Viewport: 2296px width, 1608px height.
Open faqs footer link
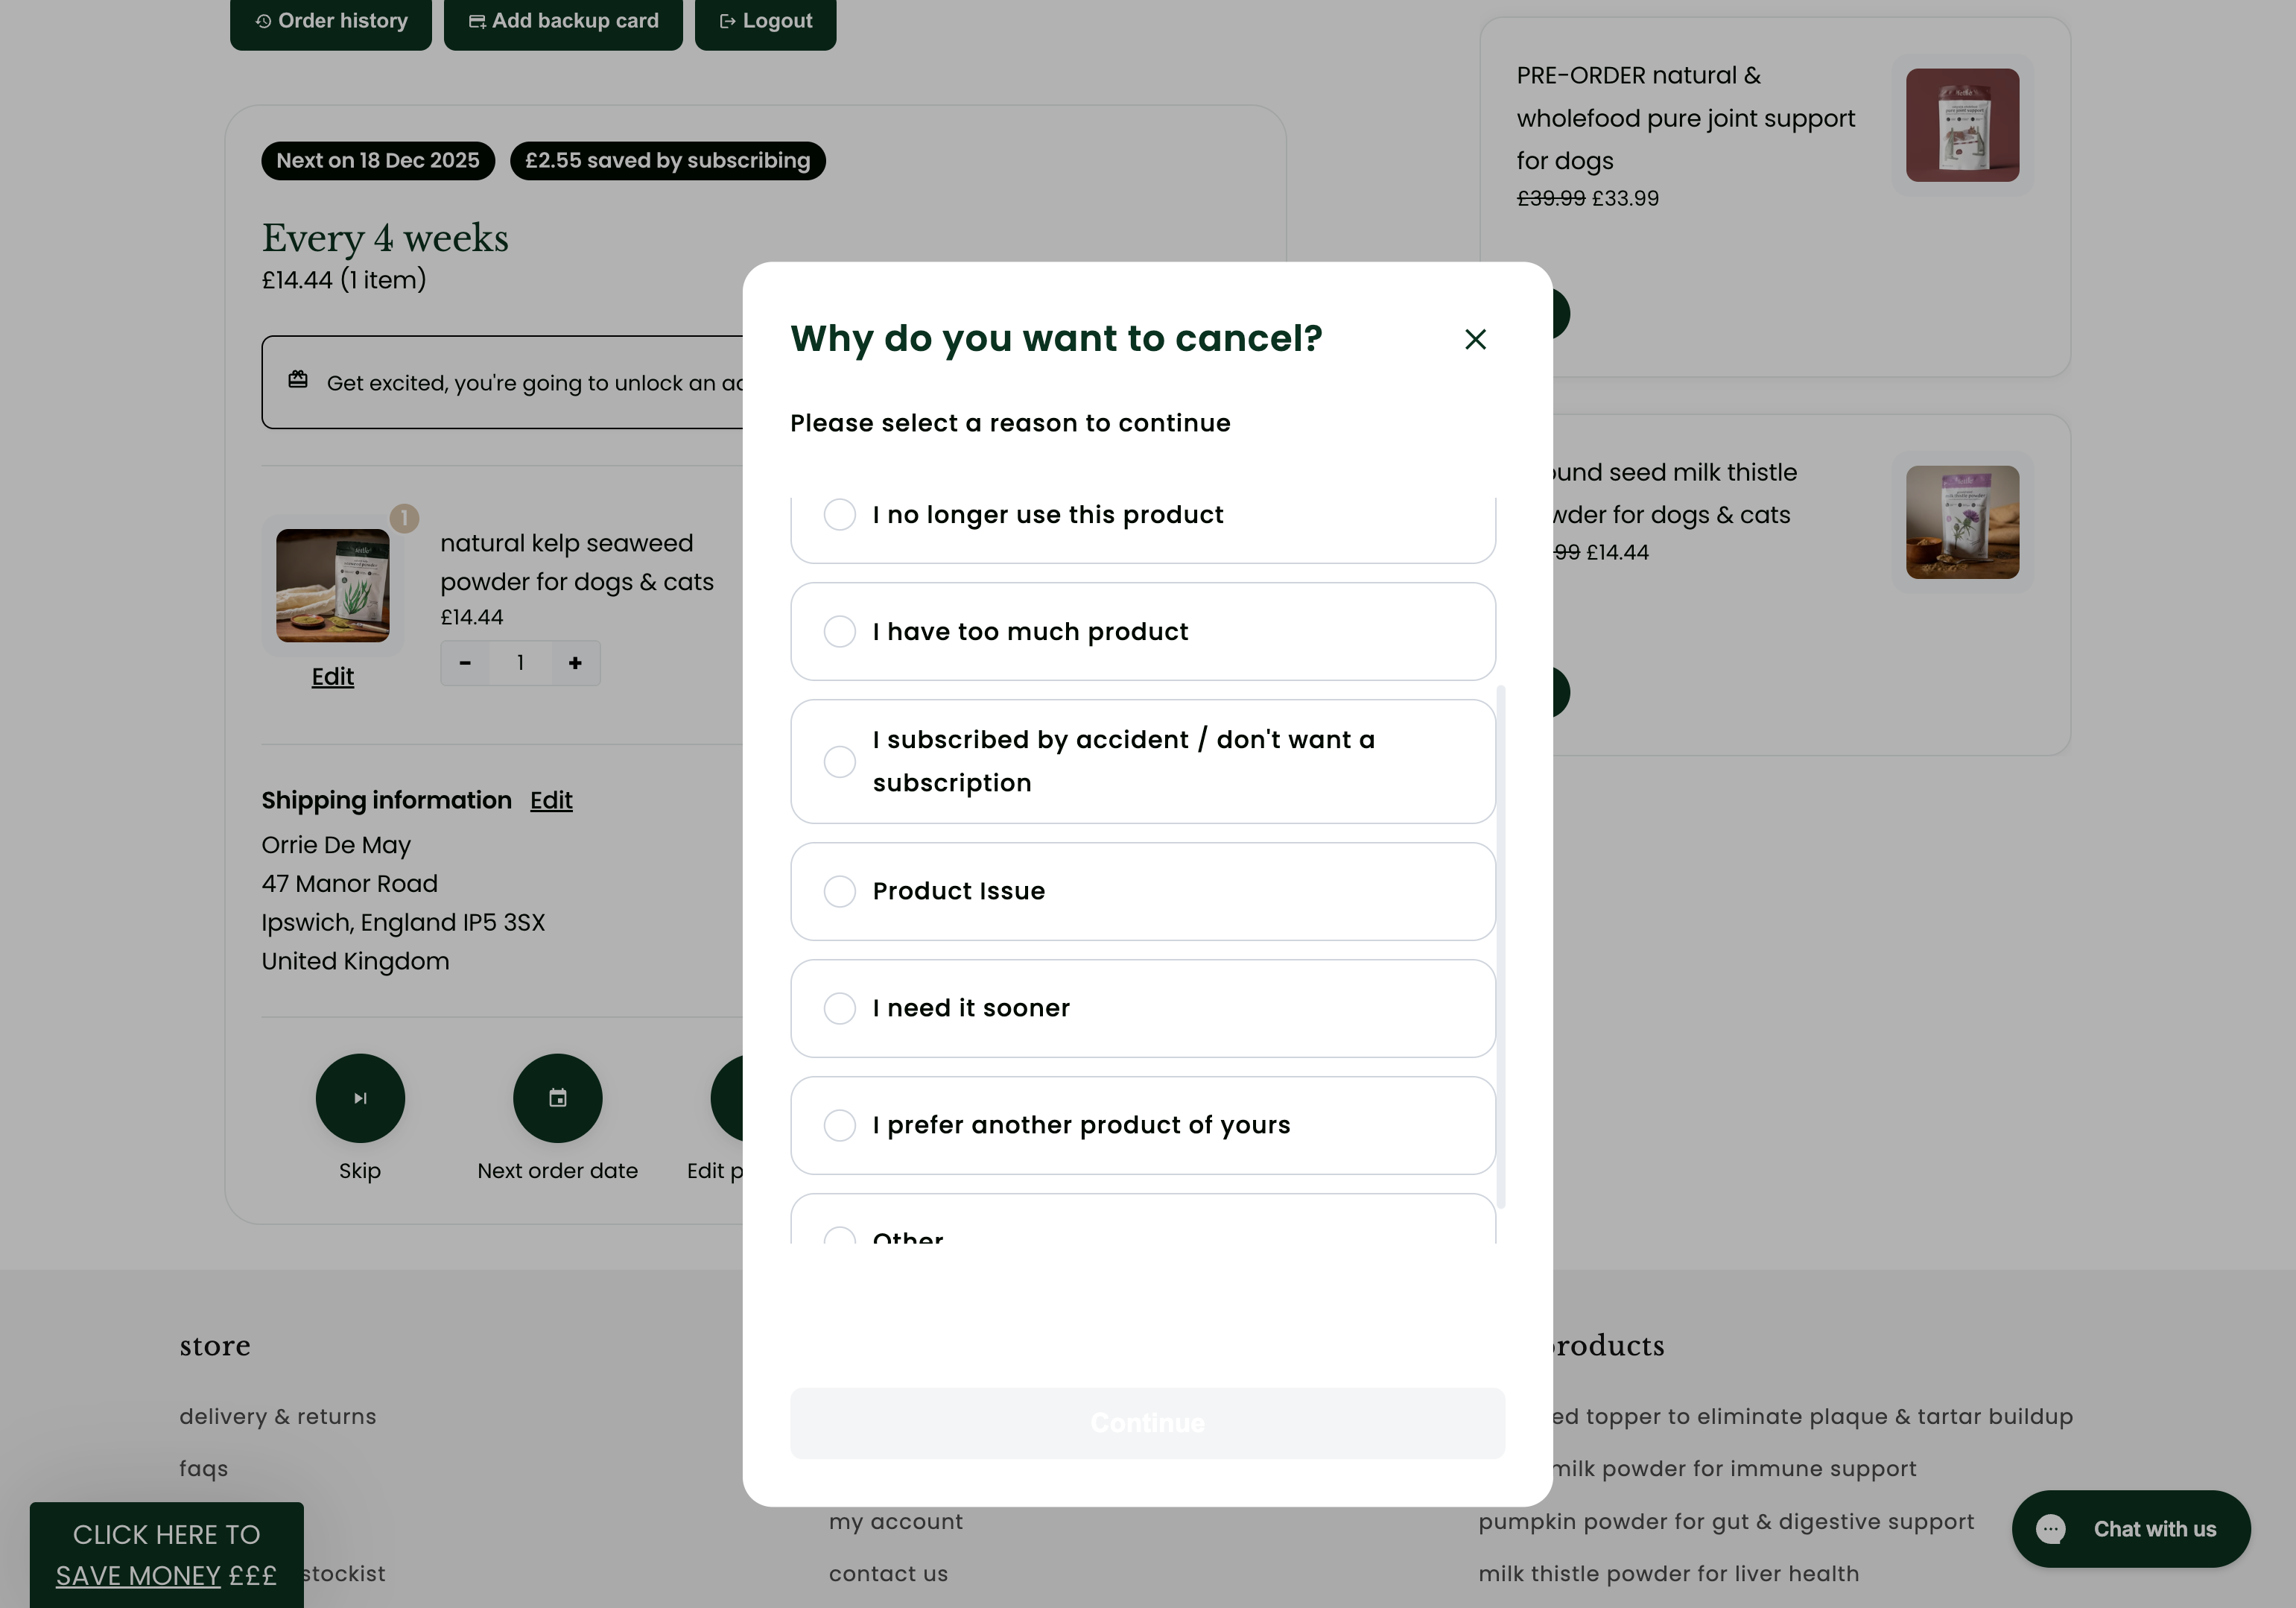204,1469
